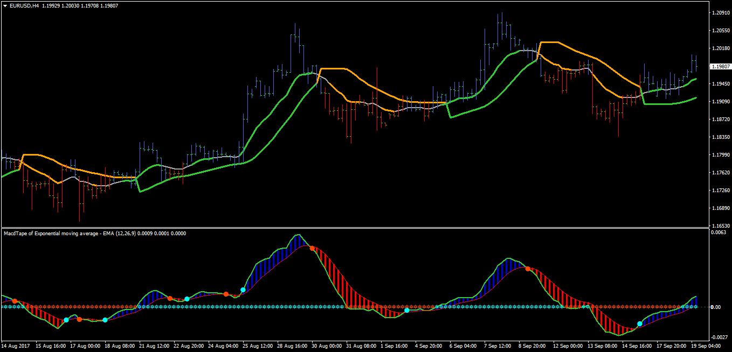Click cyan signal dot near 1 Sep 16:00
The width and height of the screenshot is (732, 352).
point(407,311)
